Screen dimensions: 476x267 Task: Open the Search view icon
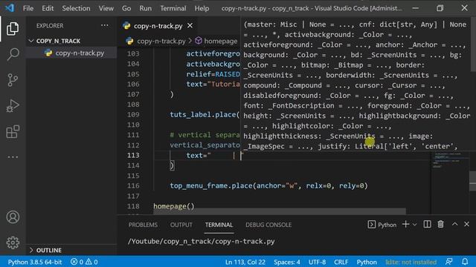pos(13,54)
